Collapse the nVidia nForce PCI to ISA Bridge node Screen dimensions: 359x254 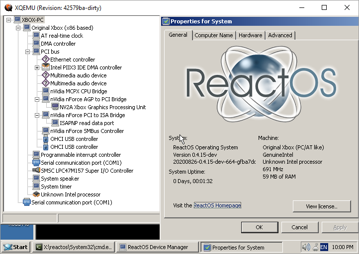[37, 115]
